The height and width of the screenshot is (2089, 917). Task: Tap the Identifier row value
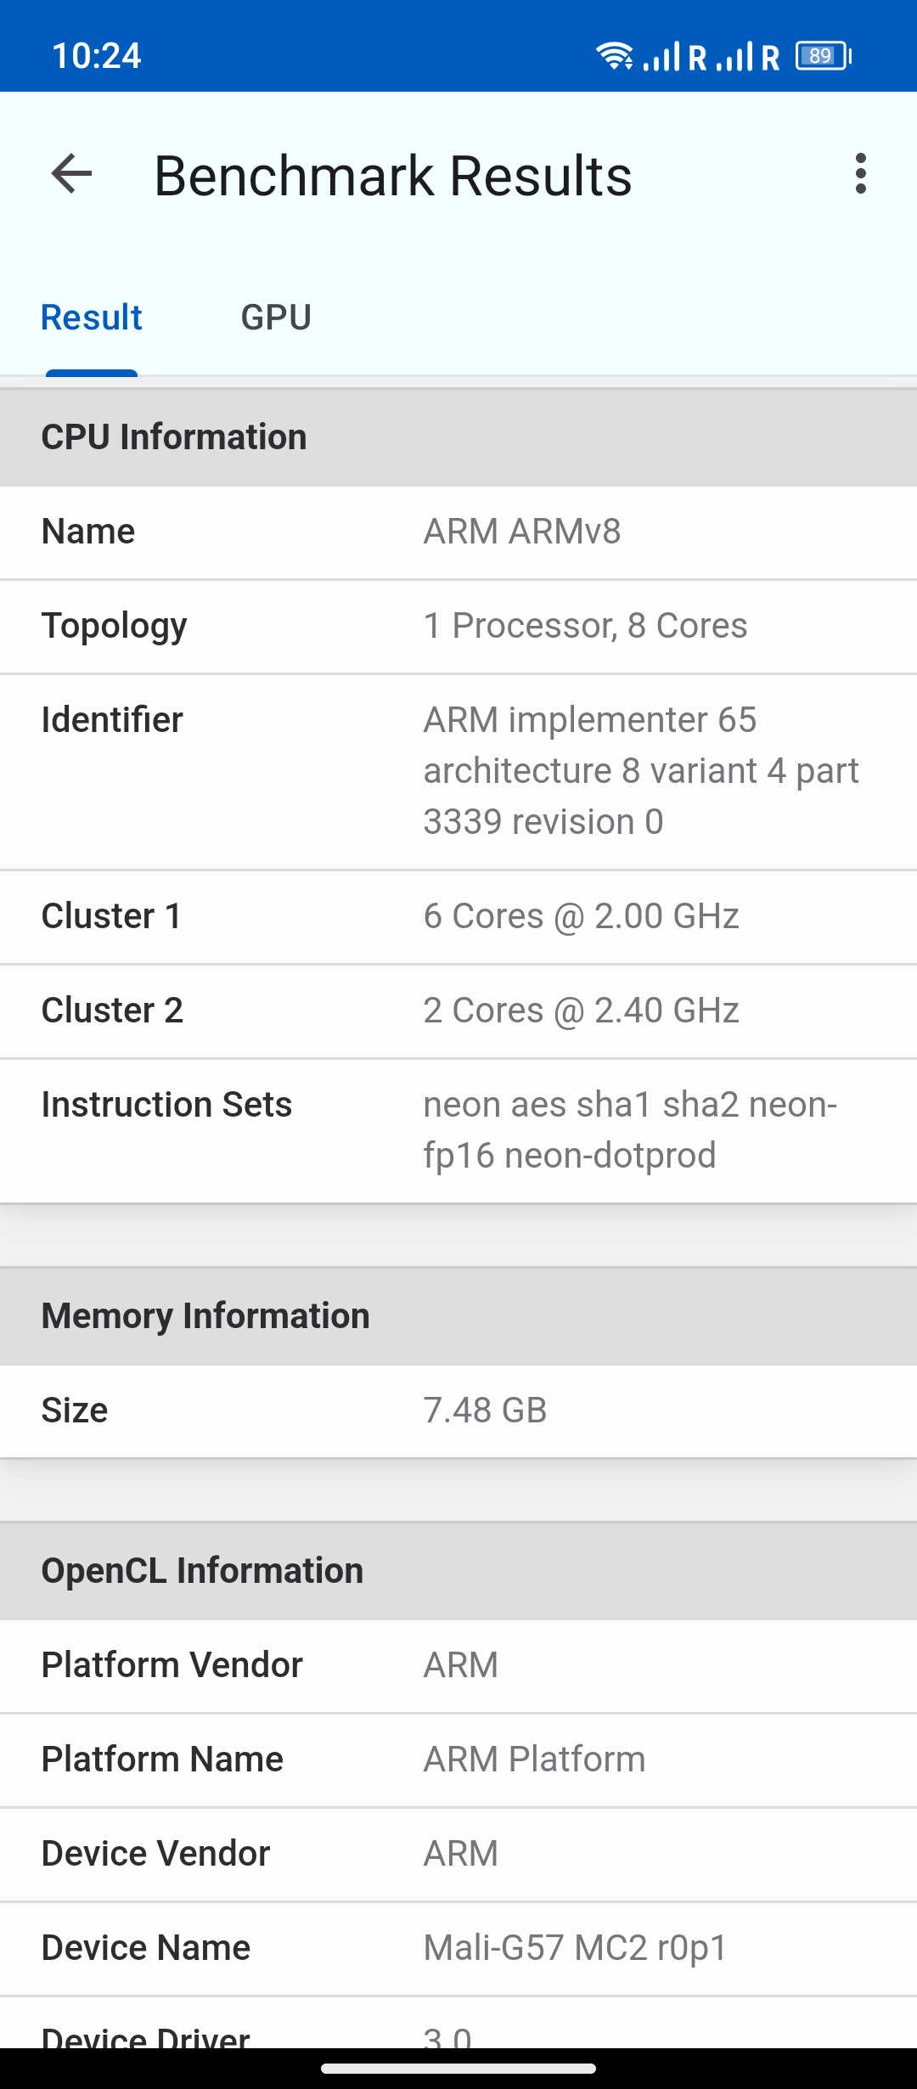click(x=641, y=771)
